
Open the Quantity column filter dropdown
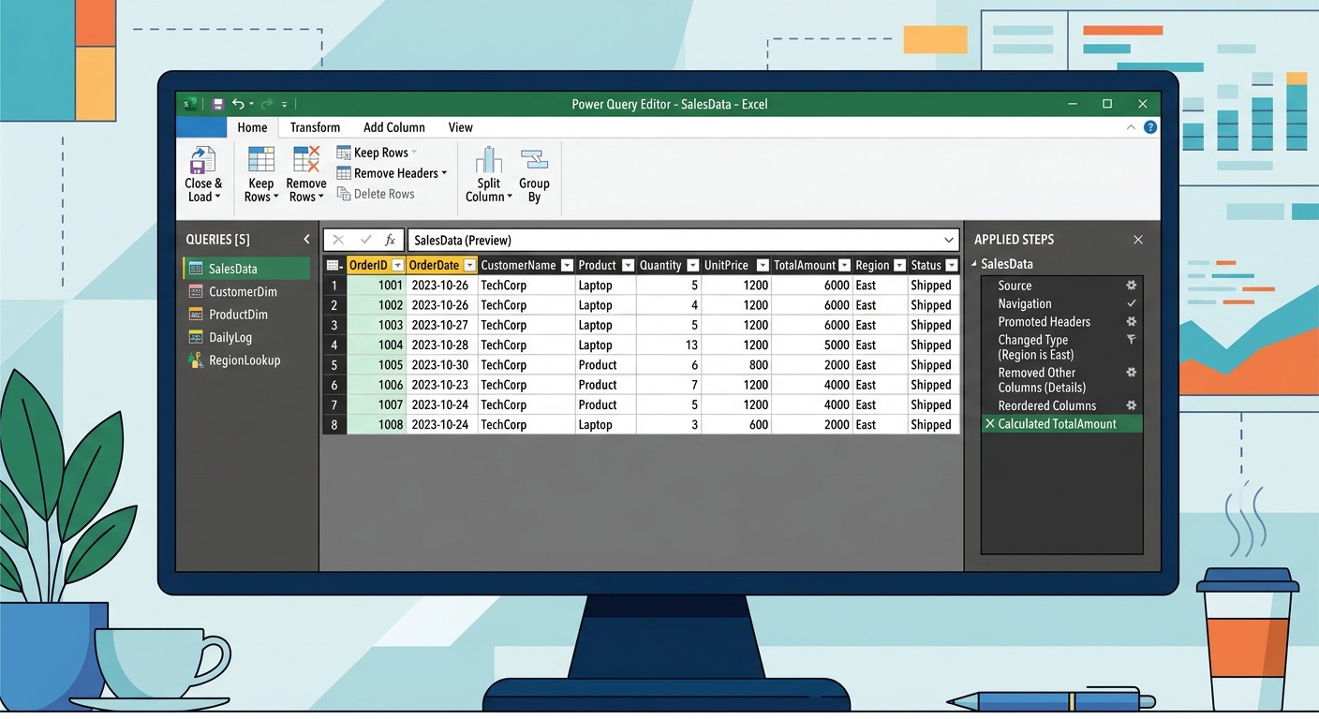pyautogui.click(x=692, y=266)
